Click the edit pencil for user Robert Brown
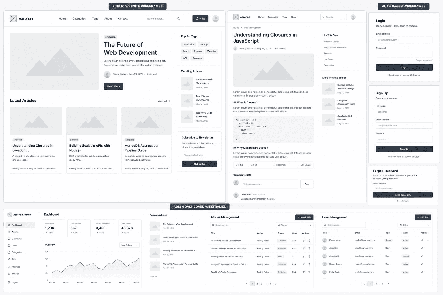Image resolution: width=443 pixels, height=295 pixels. [422, 264]
